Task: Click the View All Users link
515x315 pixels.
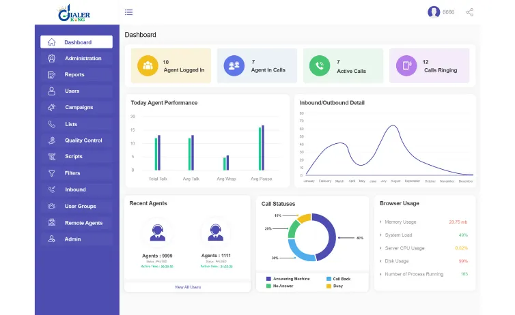Action: coord(188,287)
